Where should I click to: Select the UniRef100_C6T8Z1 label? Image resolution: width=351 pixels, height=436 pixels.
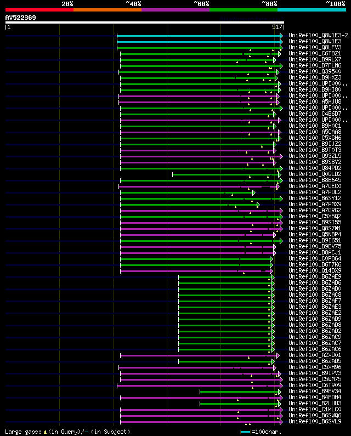click(315, 53)
